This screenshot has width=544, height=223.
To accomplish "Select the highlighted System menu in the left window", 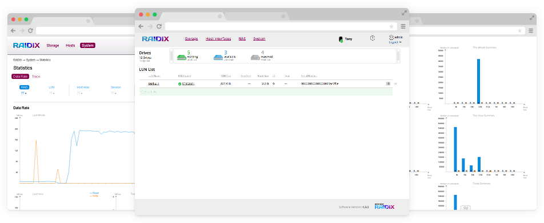I will tap(87, 46).
